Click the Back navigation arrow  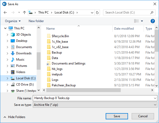point(5,12)
